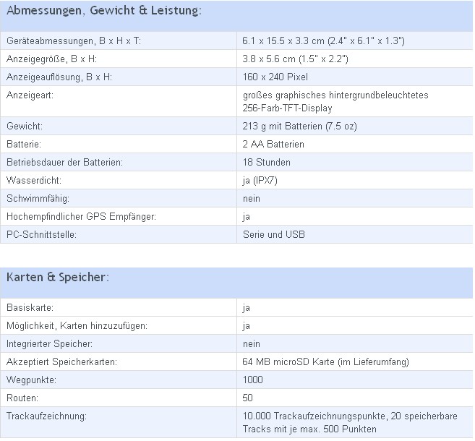Screen dimensions: 475x441
Task: Click the 'Möglichkeit, Karten hinzuzufügen' label
Action: [77, 325]
